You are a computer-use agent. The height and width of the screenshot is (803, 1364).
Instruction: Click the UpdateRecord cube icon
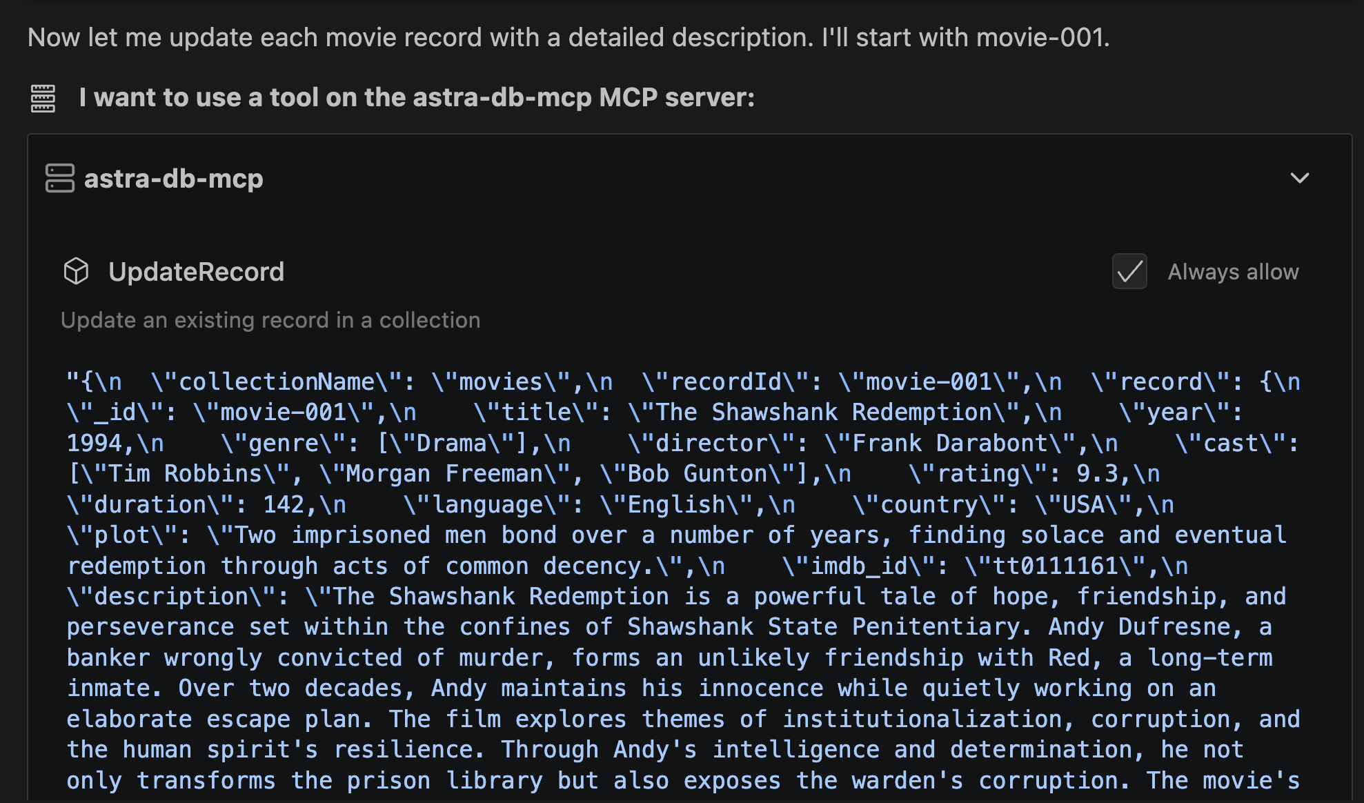click(76, 271)
